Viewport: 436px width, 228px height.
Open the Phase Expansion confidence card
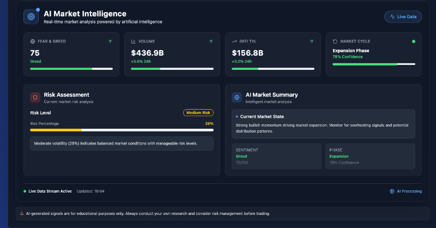tap(370, 156)
